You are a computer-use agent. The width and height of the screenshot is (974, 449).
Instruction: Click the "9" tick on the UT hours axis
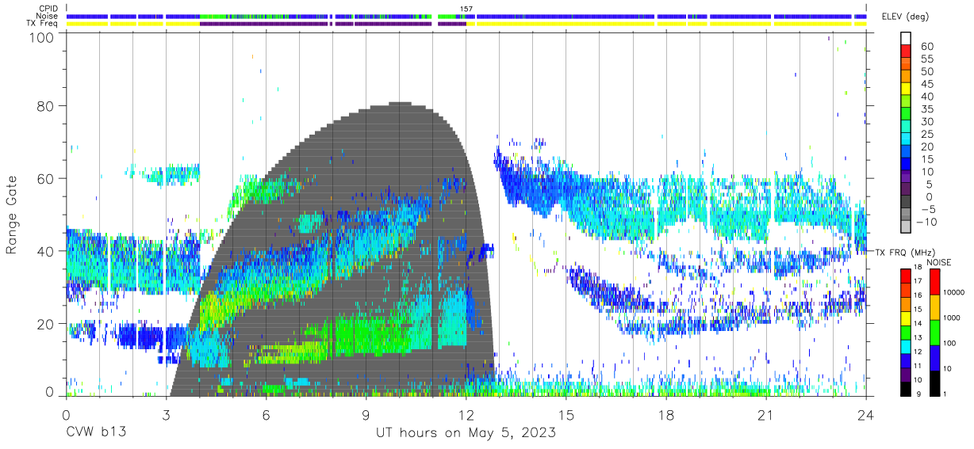[366, 415]
